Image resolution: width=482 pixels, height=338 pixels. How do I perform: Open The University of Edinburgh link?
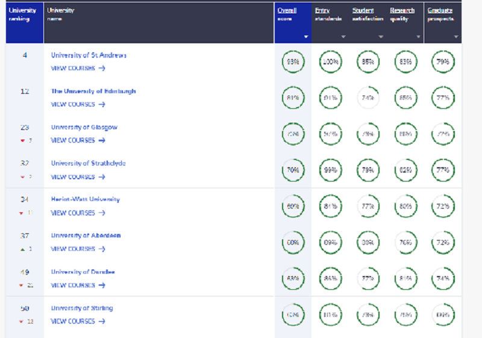pyautogui.click(x=93, y=91)
